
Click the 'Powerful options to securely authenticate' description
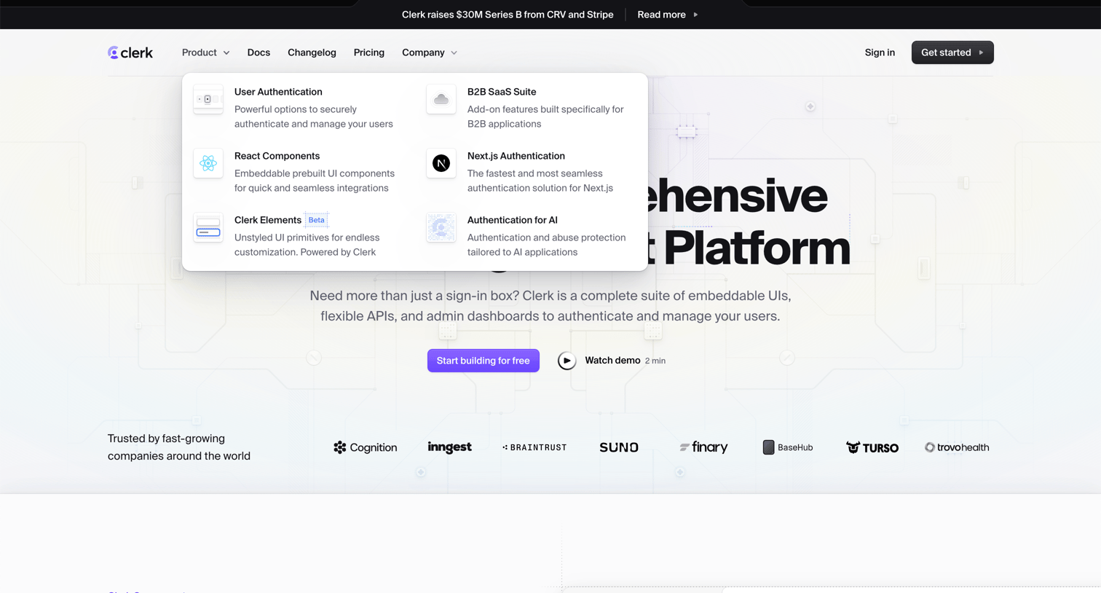click(x=314, y=117)
